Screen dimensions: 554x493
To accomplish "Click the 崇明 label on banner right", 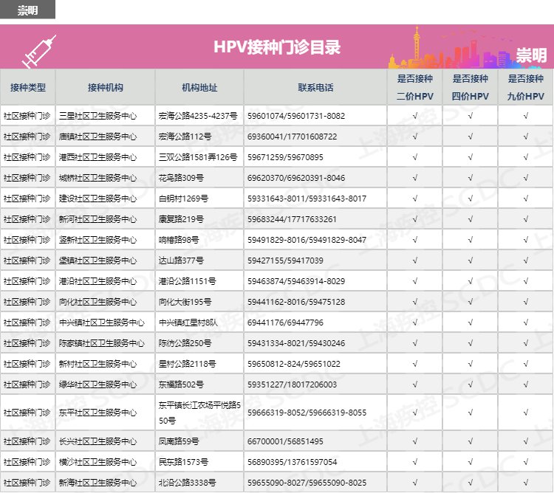I will click(x=531, y=55).
